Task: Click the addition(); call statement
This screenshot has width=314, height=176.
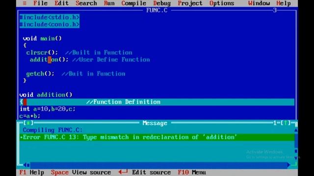Action: 49,60
